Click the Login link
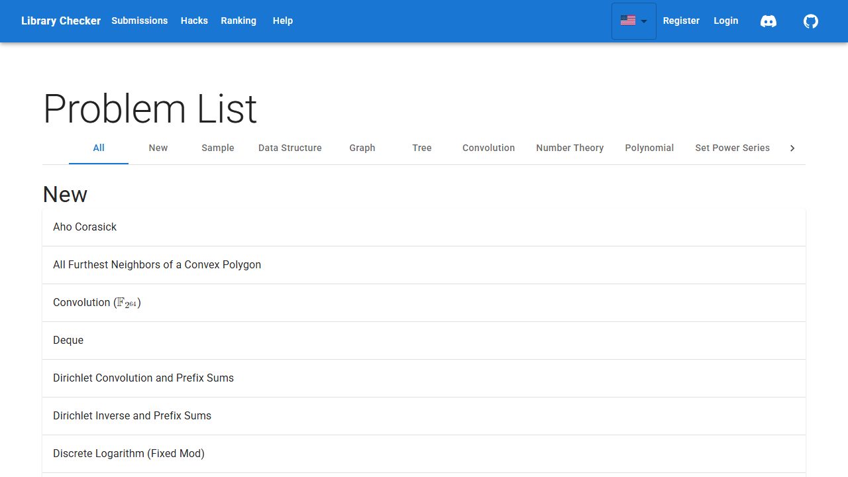The height and width of the screenshot is (477, 848). [x=726, y=21]
